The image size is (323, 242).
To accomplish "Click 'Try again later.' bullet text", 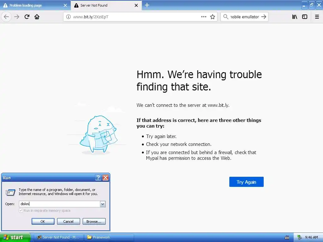I will pyautogui.click(x=161, y=136).
